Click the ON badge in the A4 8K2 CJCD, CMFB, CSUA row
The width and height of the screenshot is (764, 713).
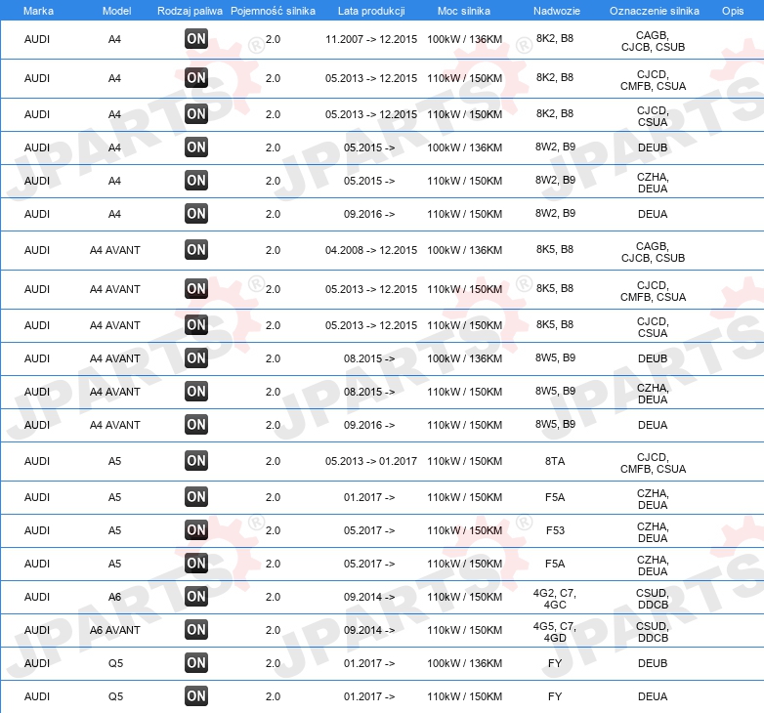click(x=196, y=78)
